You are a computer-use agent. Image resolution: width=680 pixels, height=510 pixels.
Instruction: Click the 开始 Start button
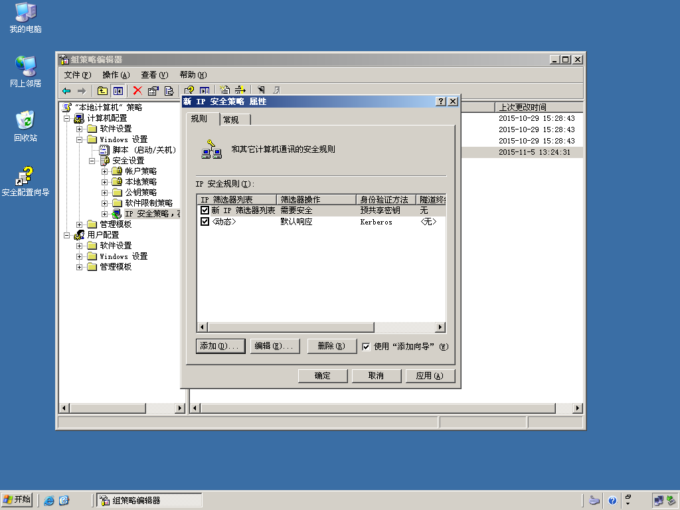17,500
